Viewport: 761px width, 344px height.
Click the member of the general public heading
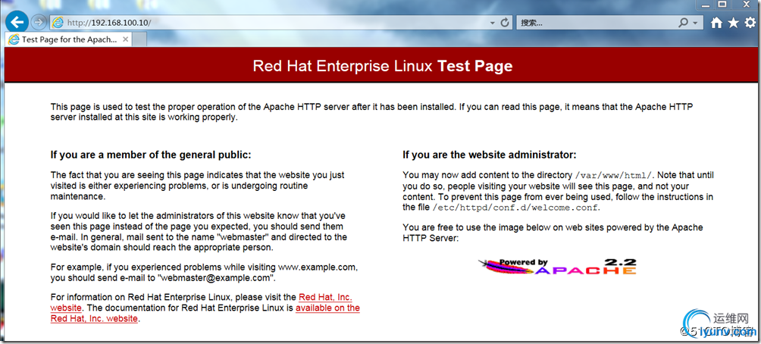coord(151,155)
